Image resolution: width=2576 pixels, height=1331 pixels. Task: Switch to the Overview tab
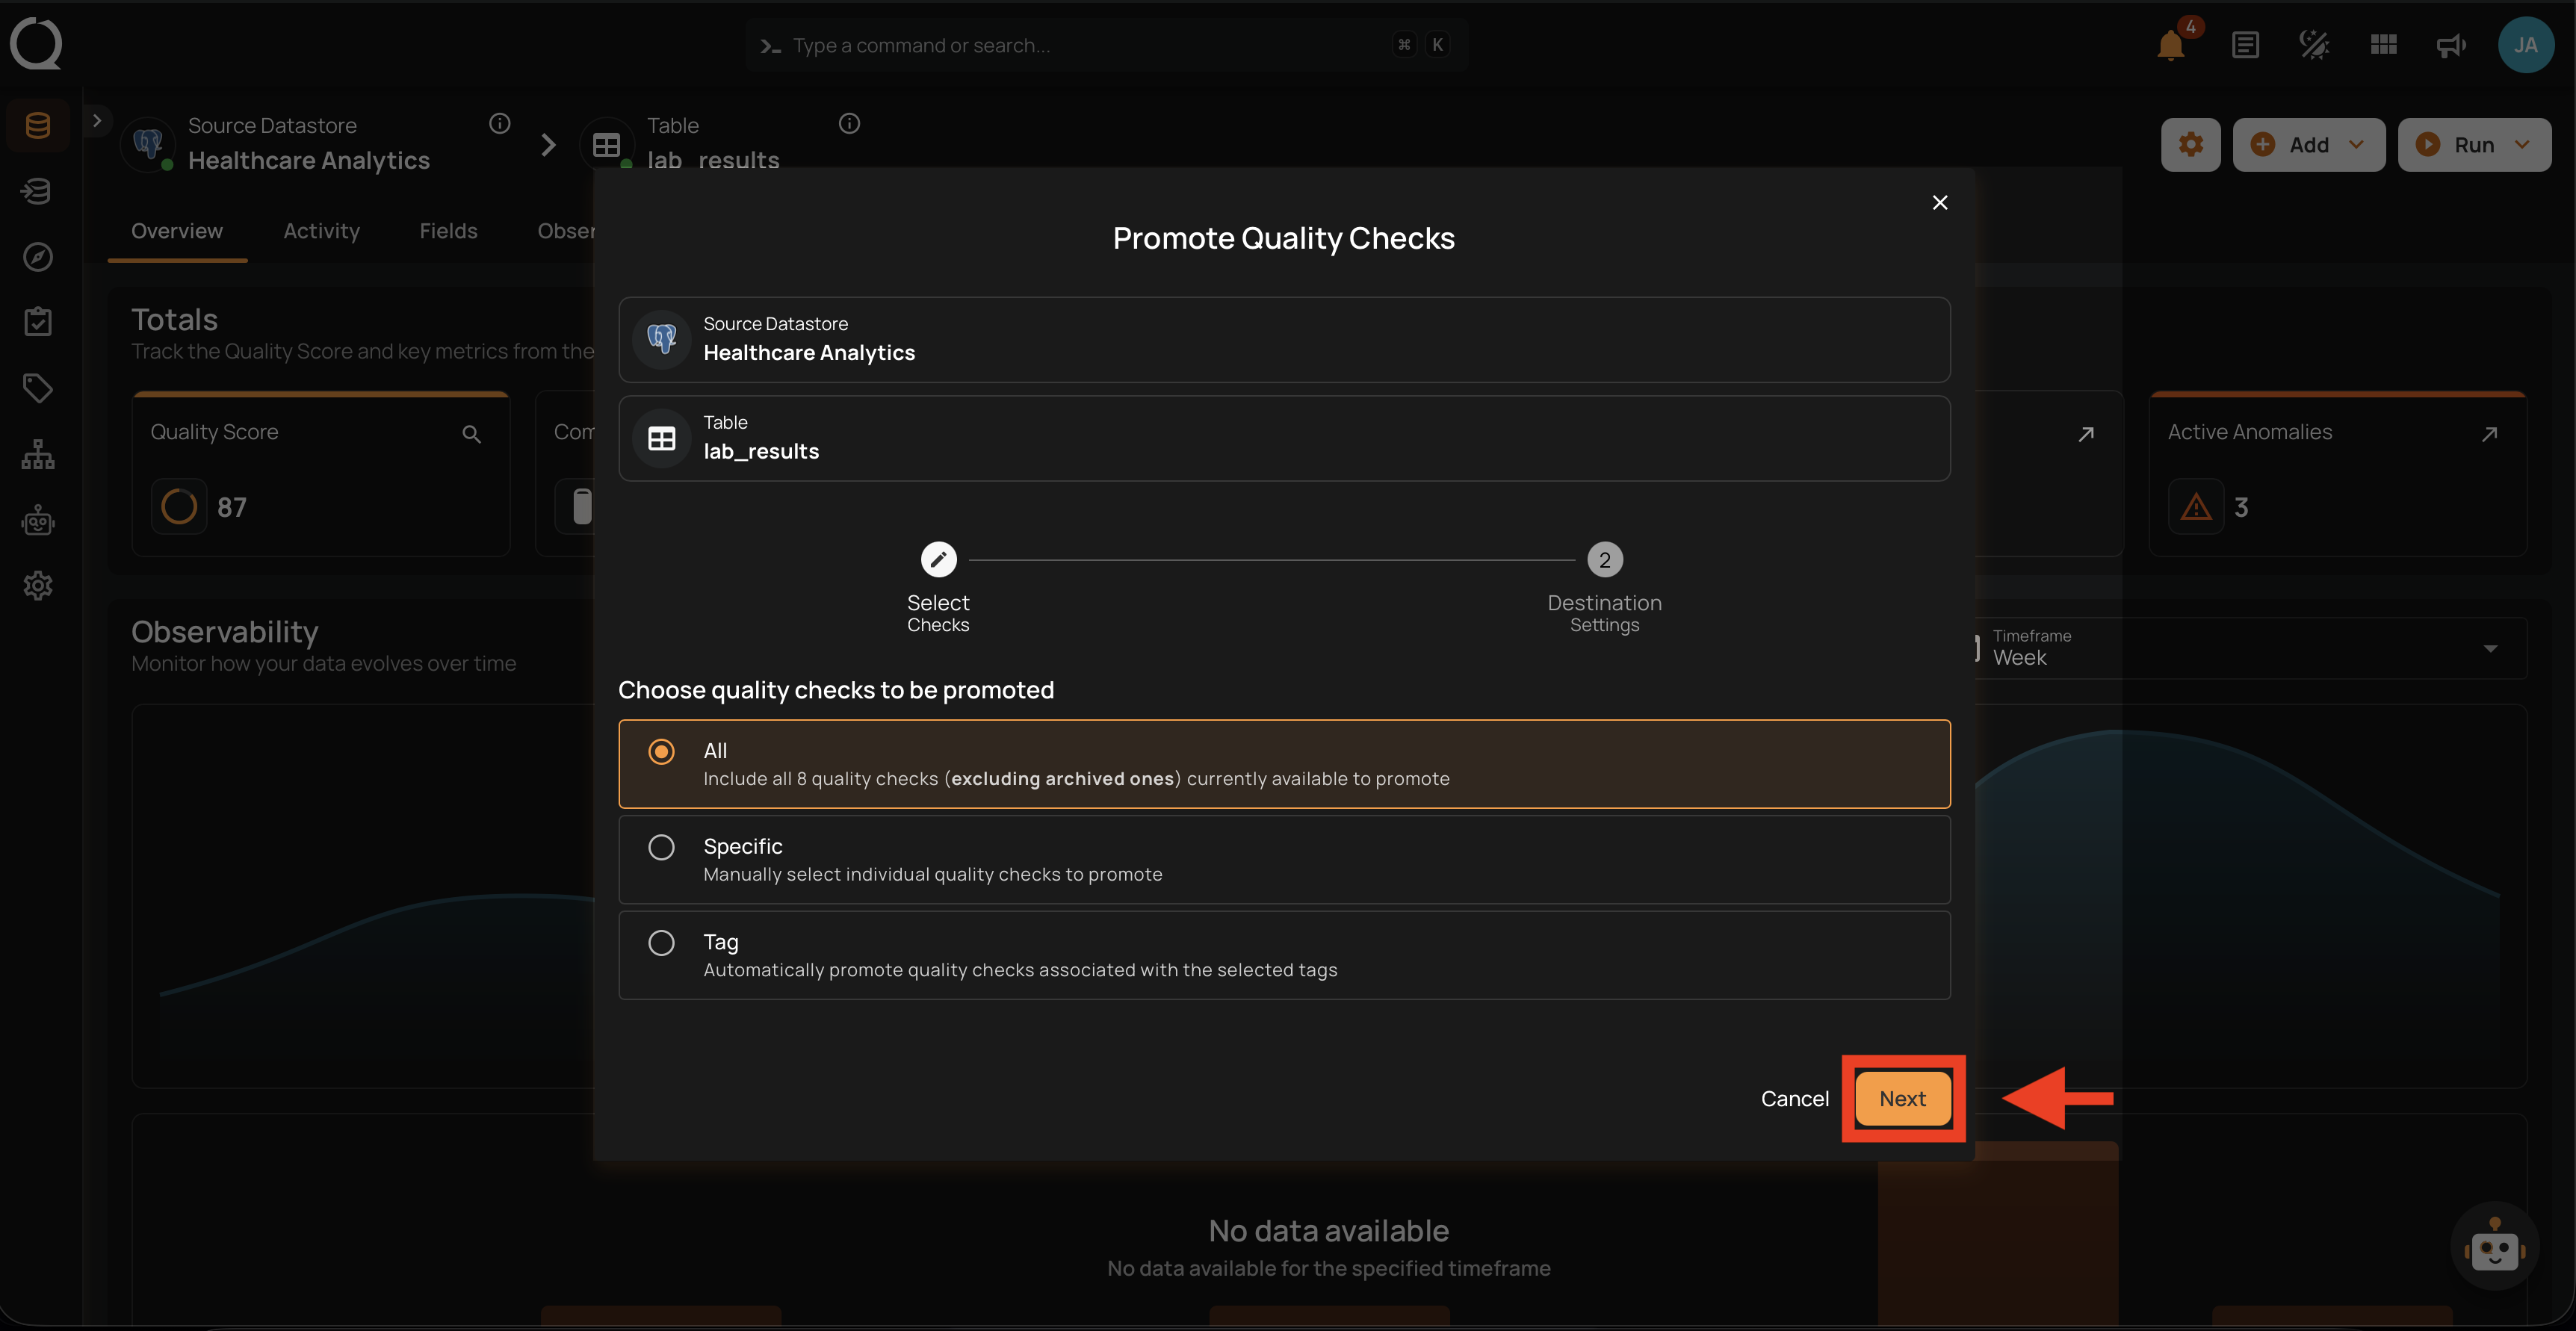[x=177, y=231]
